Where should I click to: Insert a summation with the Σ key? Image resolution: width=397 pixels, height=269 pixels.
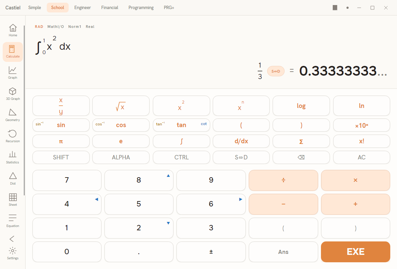(x=301, y=141)
